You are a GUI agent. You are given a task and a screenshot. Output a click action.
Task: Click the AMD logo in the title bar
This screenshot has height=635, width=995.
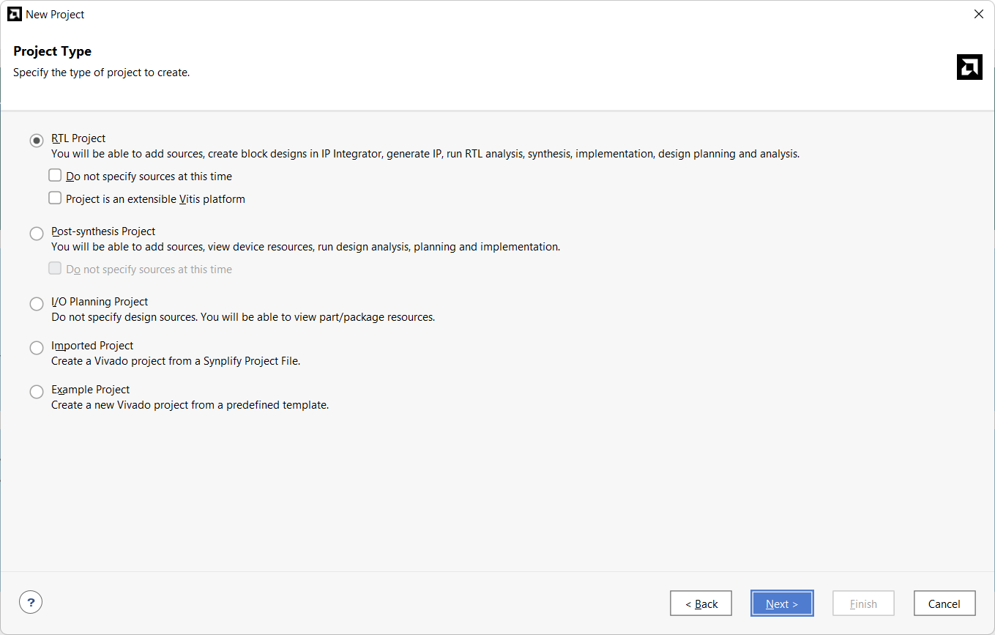[14, 14]
